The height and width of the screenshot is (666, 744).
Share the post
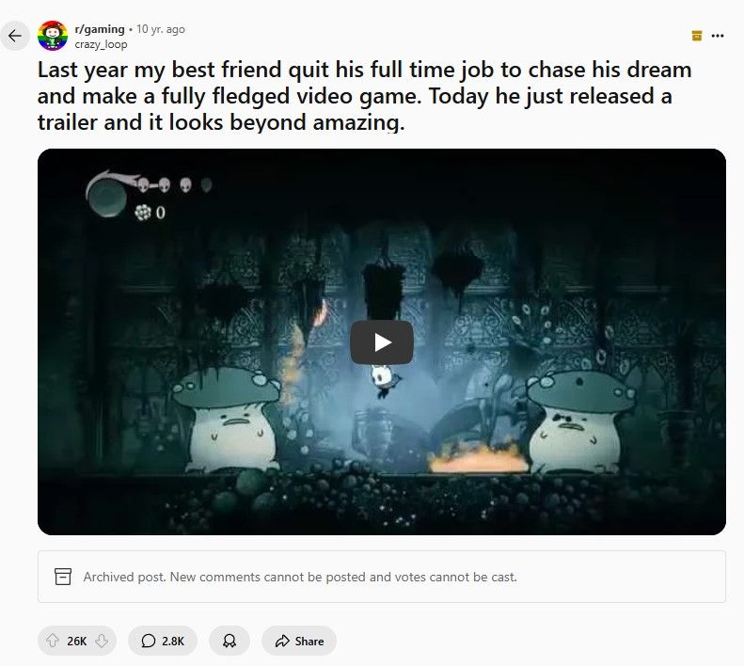point(299,641)
